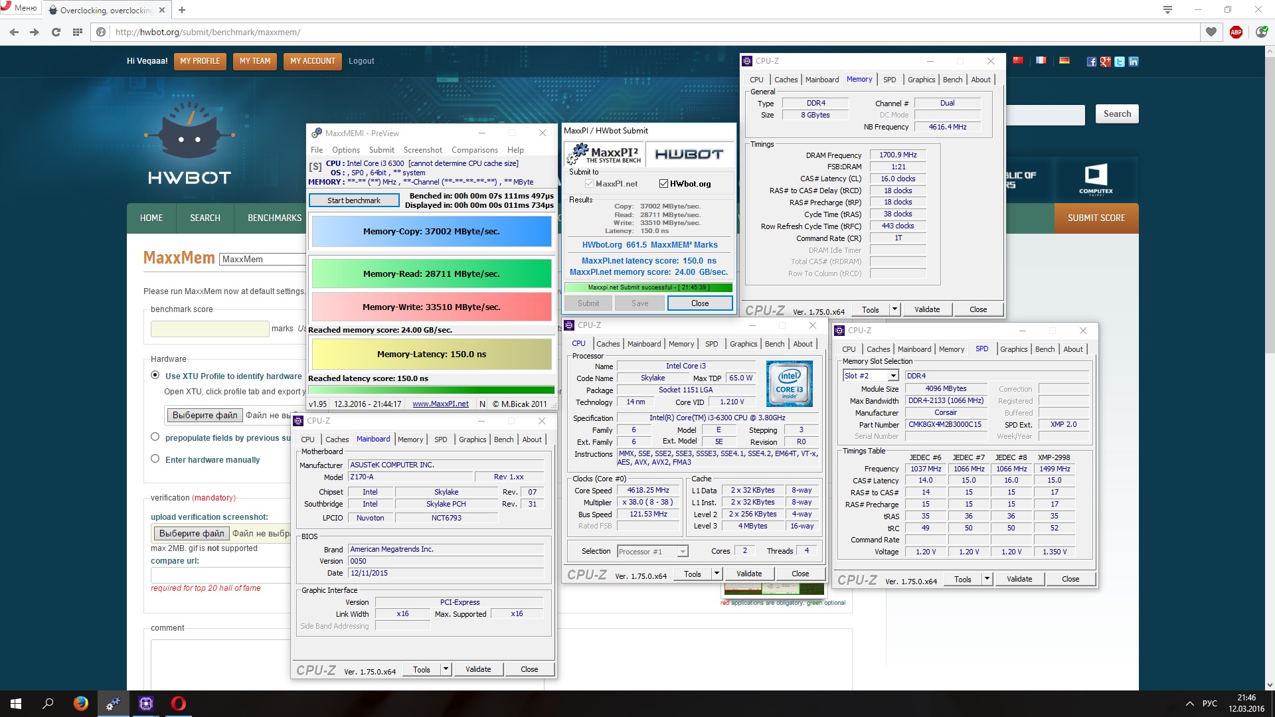1275x717 pixels.
Task: Click Memory-Copy blue result bar
Action: pos(432,232)
